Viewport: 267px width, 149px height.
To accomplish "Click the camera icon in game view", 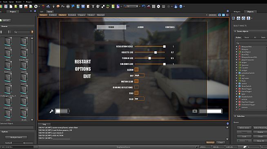I will [x=195, y=111].
